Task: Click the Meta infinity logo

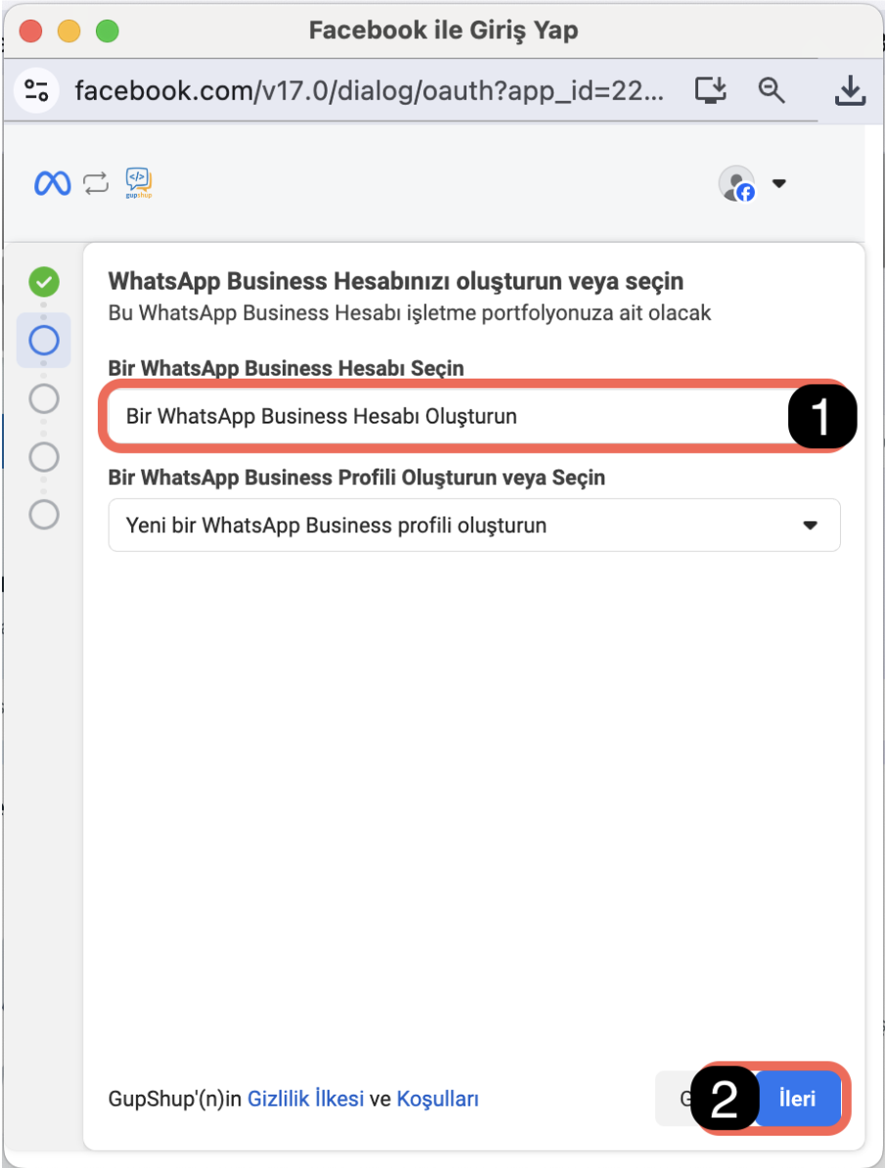Action: point(53,183)
